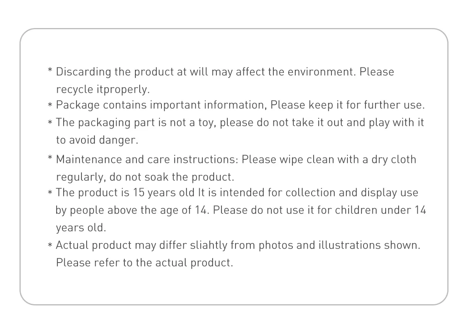Click the asterisk before "Actual product may differ"
The width and height of the screenshot is (468, 328).
tap(50, 245)
